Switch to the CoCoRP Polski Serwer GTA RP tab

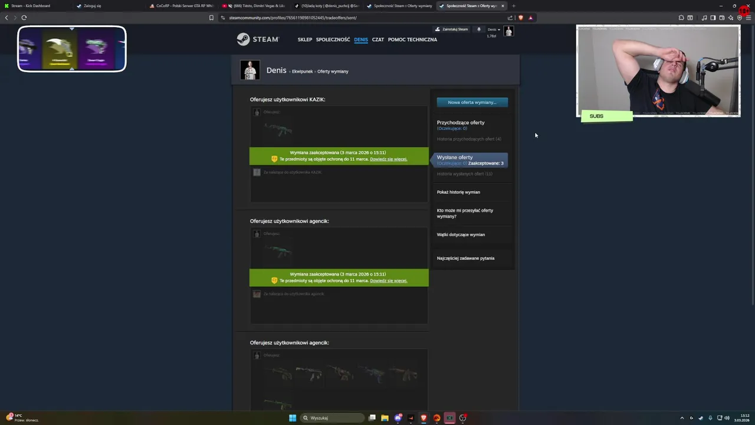181,6
